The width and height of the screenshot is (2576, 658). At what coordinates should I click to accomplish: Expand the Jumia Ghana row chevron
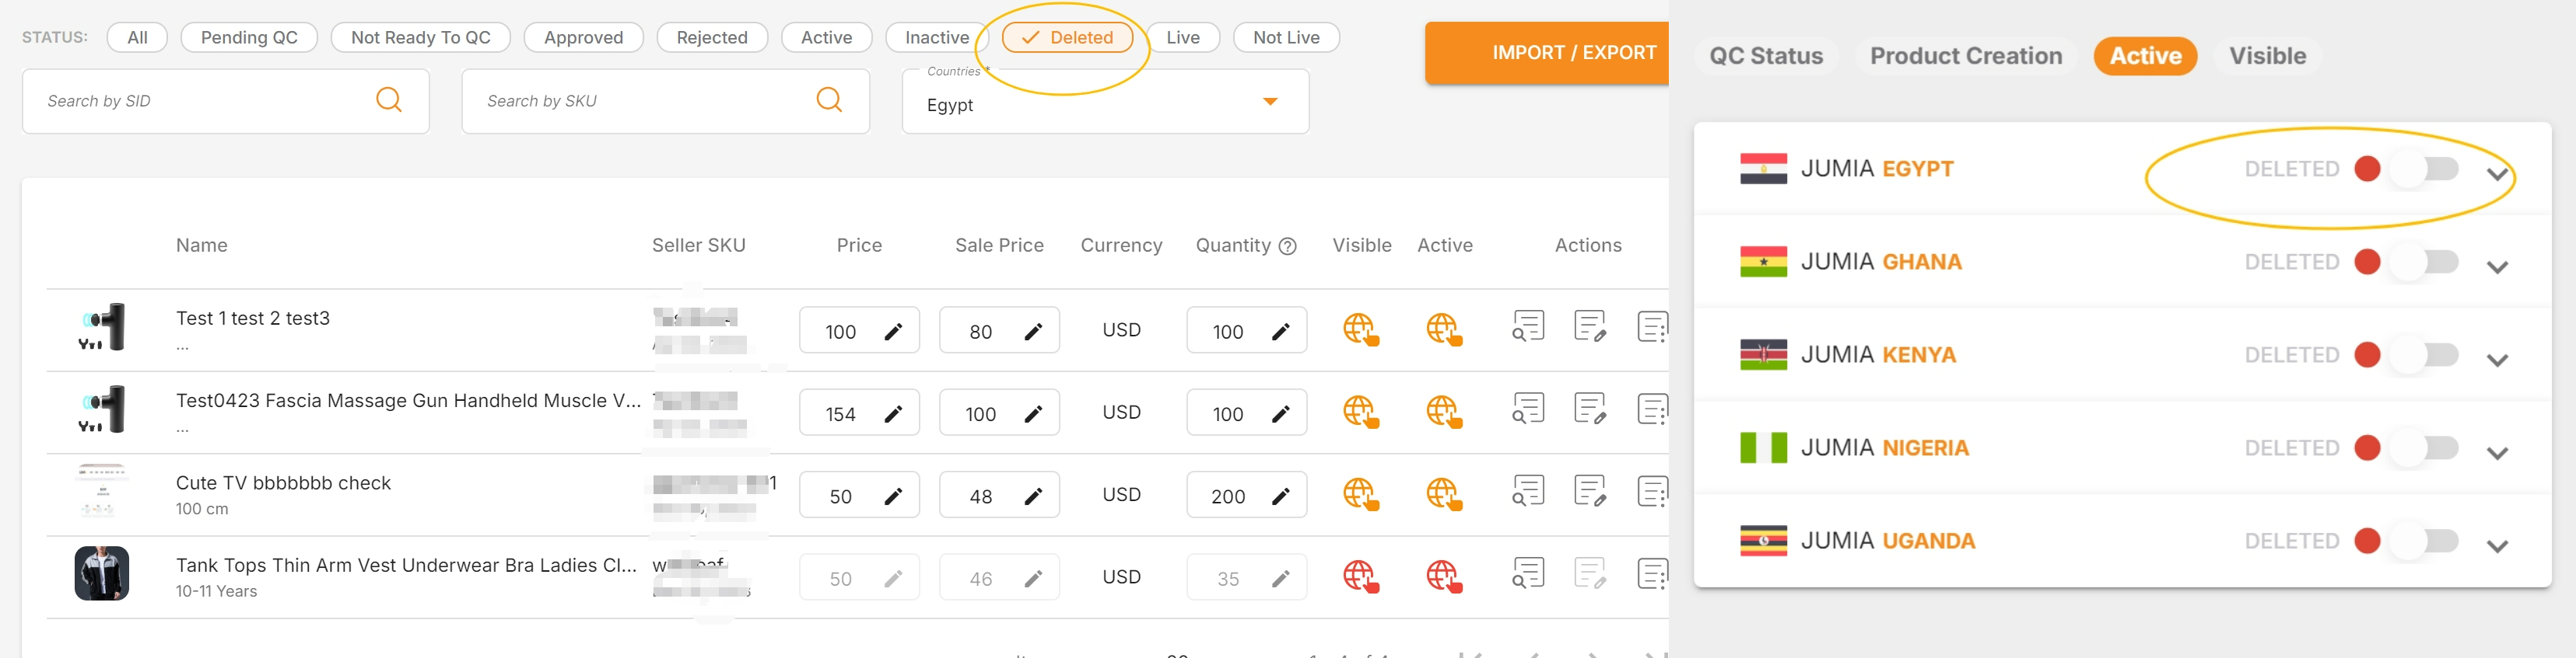tap(2497, 266)
